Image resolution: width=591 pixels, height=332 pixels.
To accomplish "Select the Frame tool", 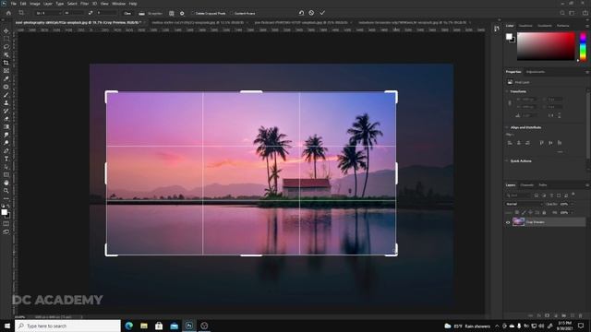I will pos(6,70).
